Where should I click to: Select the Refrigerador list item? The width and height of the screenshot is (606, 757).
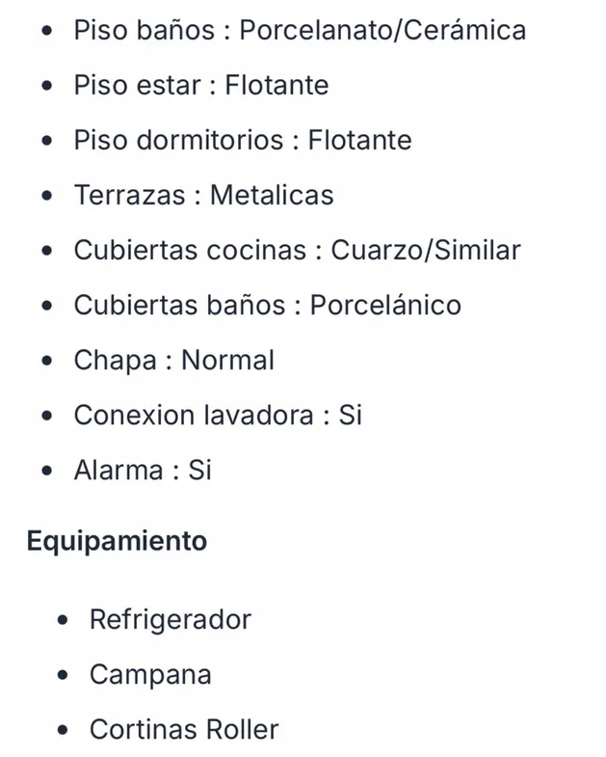point(170,619)
